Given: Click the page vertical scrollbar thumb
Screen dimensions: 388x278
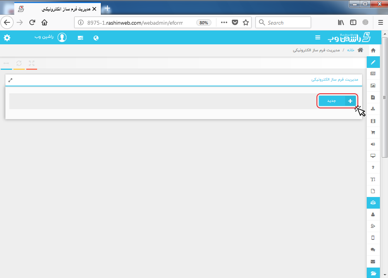Looking at the screenshot, I should [x=385, y=97].
